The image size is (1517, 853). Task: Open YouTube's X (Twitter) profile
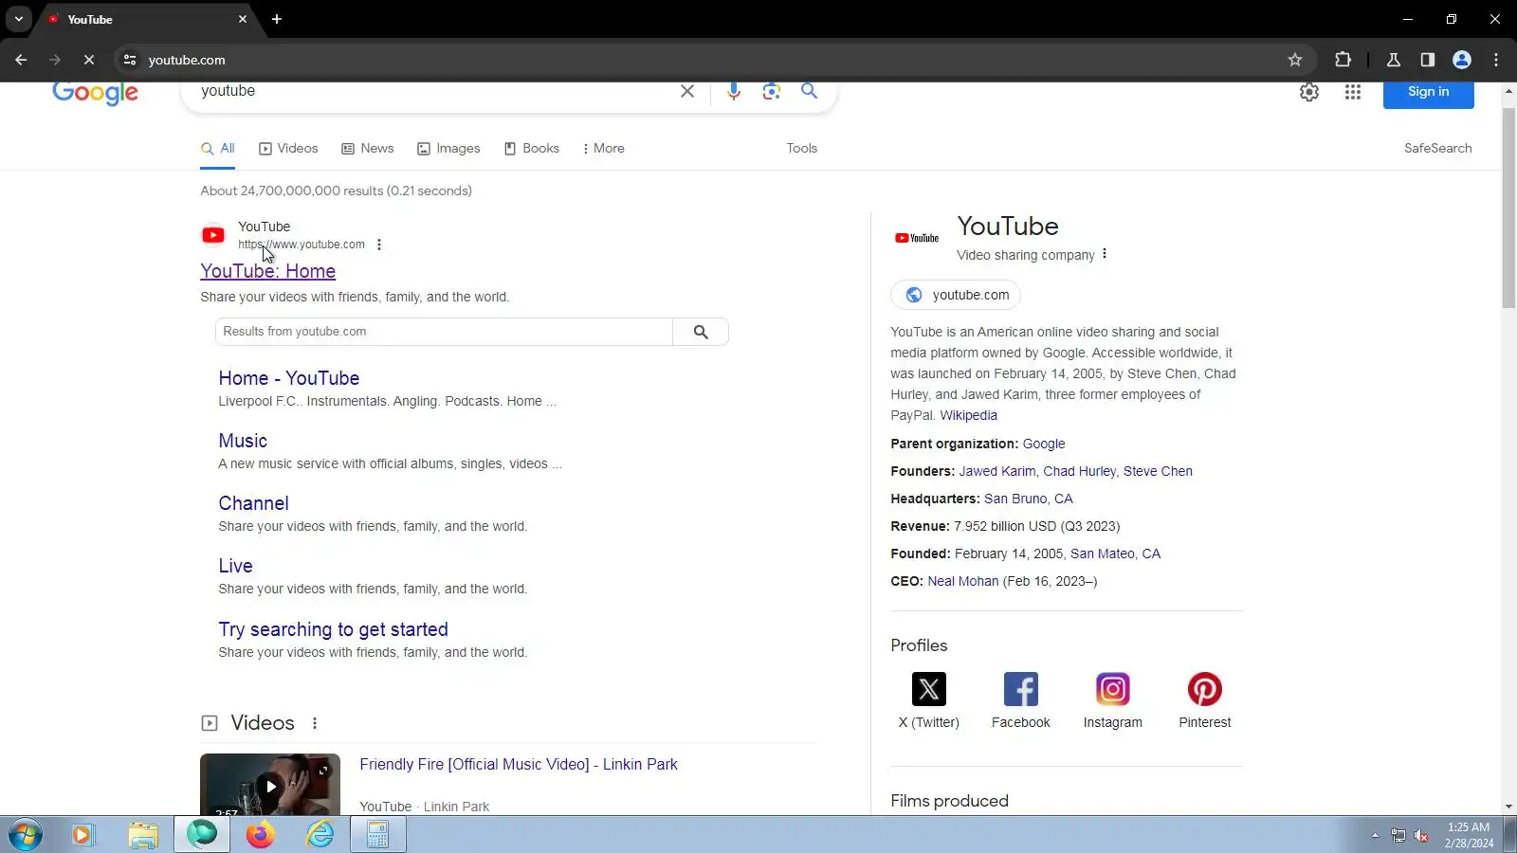929,700
